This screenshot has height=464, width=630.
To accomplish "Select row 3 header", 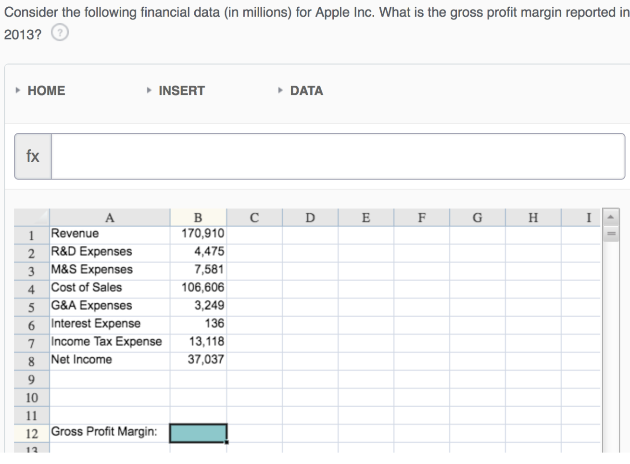I will tap(32, 271).
